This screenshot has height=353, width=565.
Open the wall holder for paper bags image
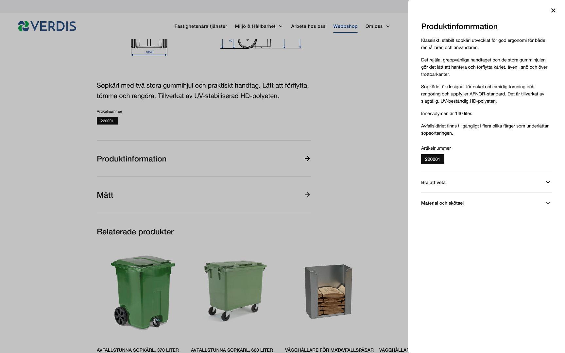click(329, 292)
